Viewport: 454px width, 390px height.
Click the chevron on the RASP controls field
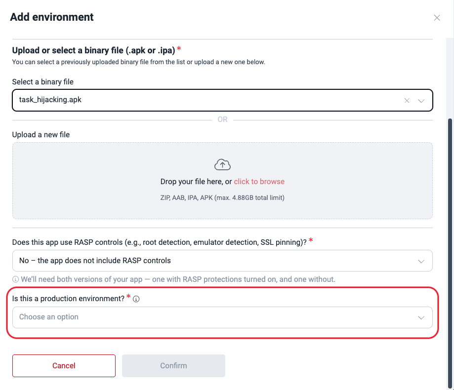[421, 261]
